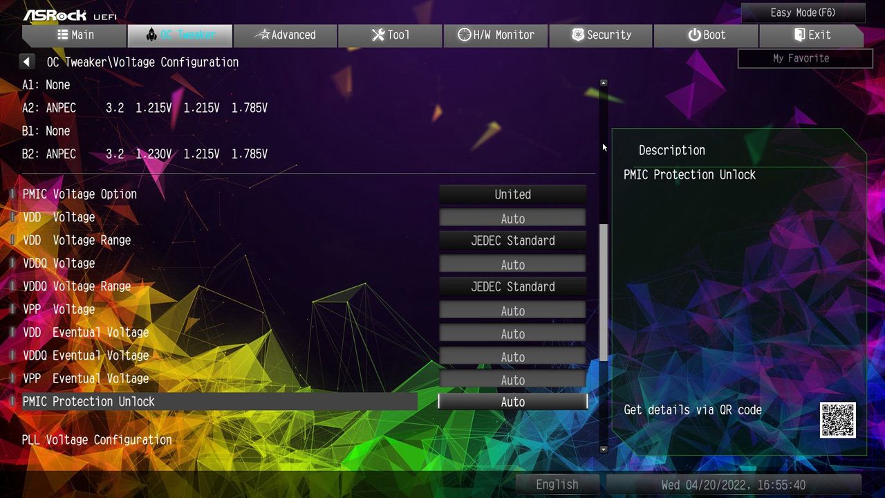The image size is (885, 498).
Task: Click the PLL Voltage Configuration heading
Action: [97, 440]
